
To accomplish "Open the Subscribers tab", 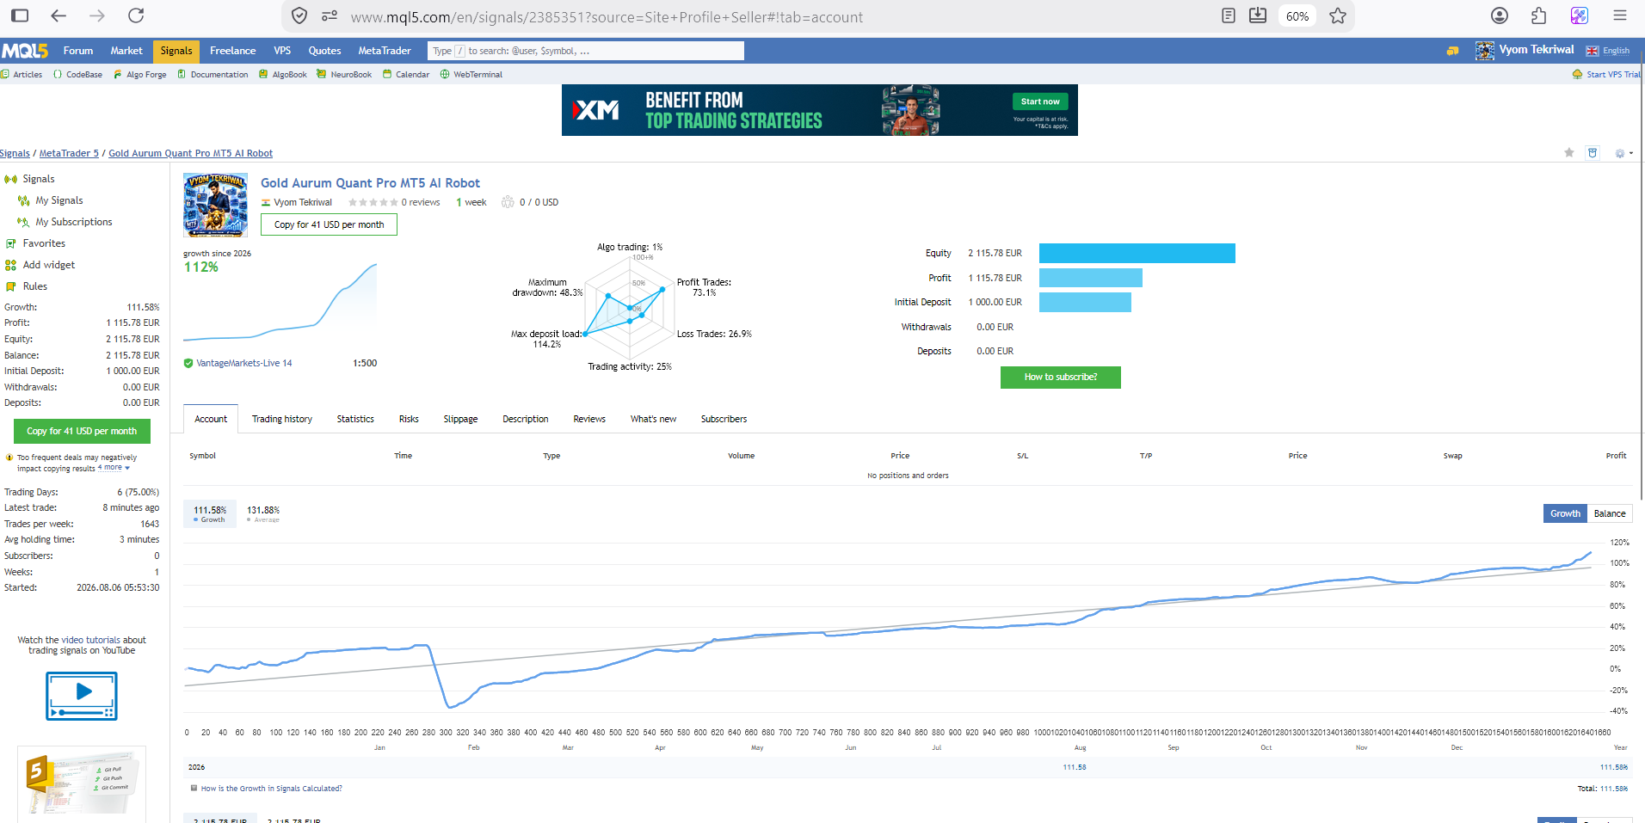I will (x=724, y=419).
